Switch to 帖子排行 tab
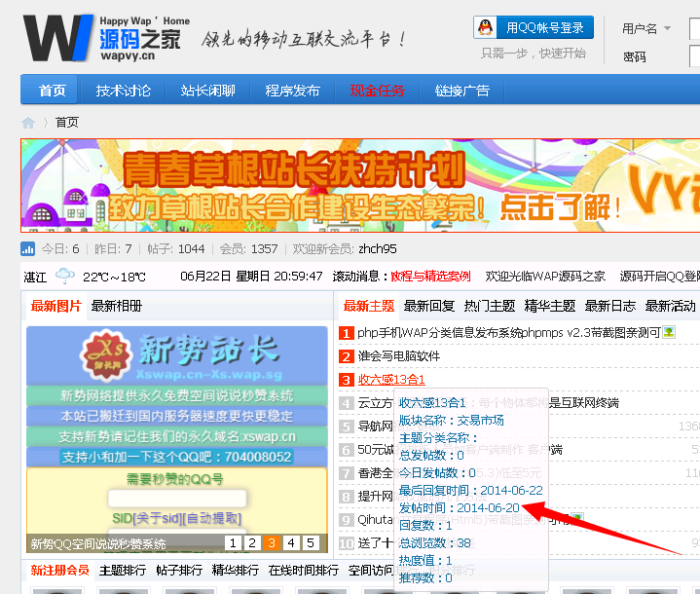The width and height of the screenshot is (700, 594). 179,571
